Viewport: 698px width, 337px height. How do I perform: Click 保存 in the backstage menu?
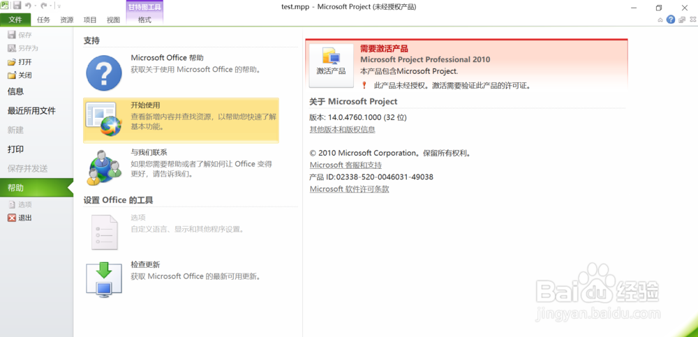[20, 35]
